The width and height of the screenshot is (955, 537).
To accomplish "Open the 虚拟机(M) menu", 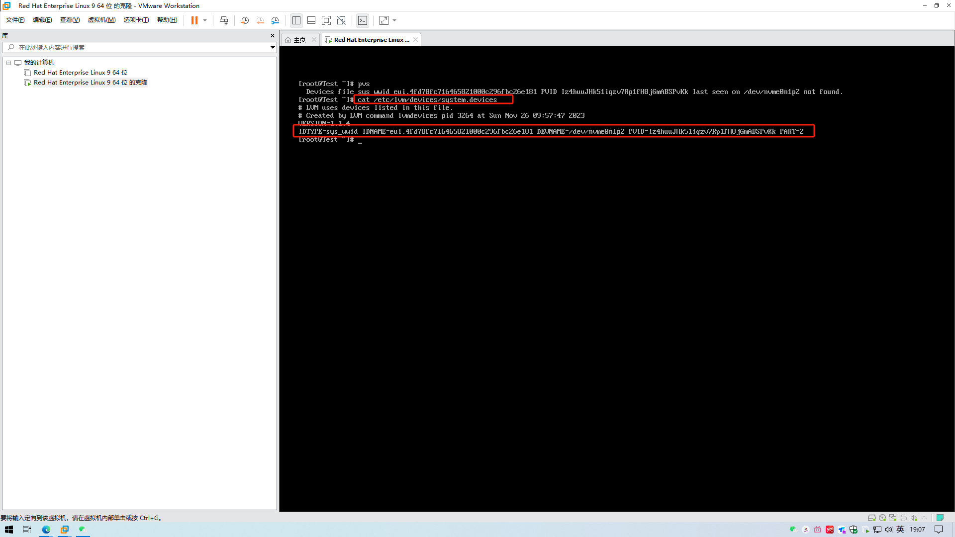I will [x=101, y=20].
